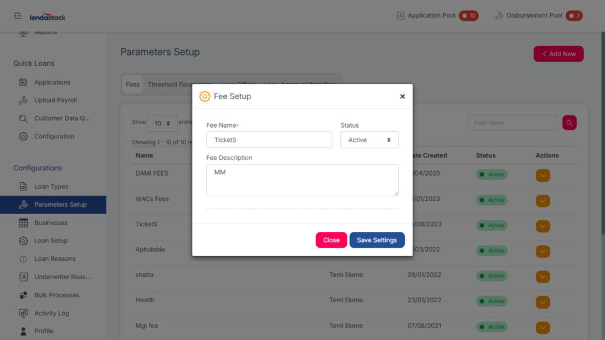Open Loan Types in sidebar
The width and height of the screenshot is (605, 340).
point(51,187)
